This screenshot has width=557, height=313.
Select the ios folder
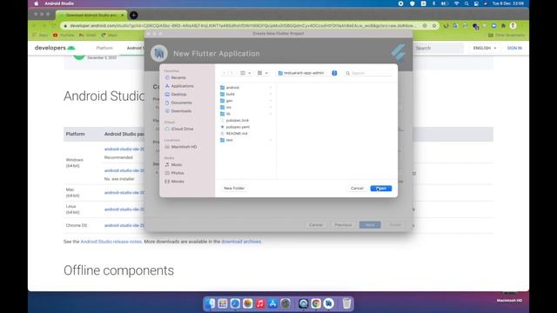tap(228, 107)
